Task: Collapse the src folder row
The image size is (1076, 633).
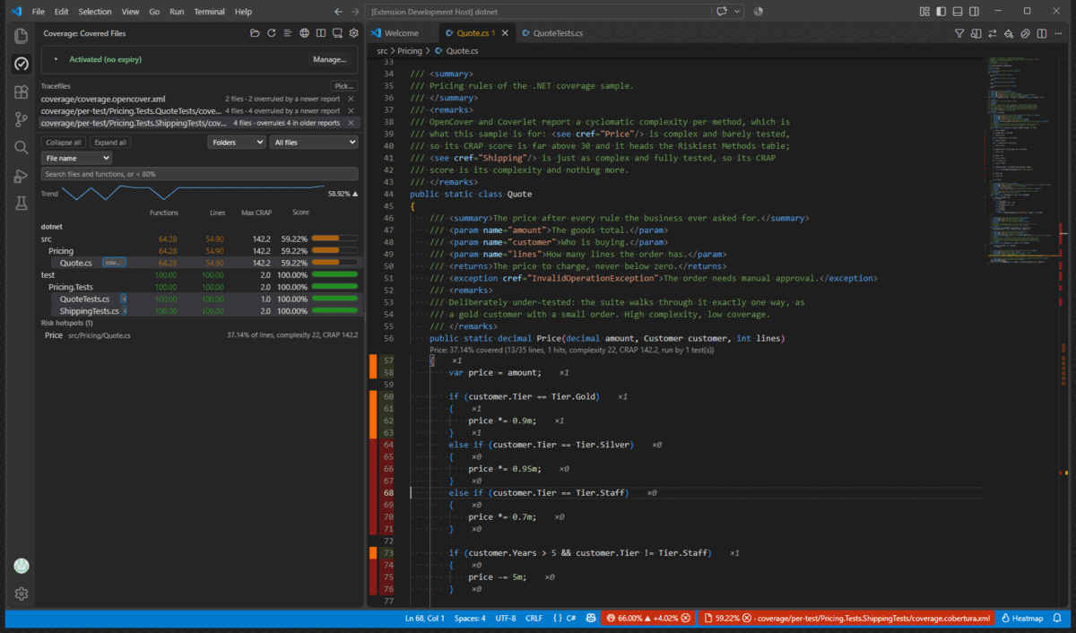Action: [201, 239]
